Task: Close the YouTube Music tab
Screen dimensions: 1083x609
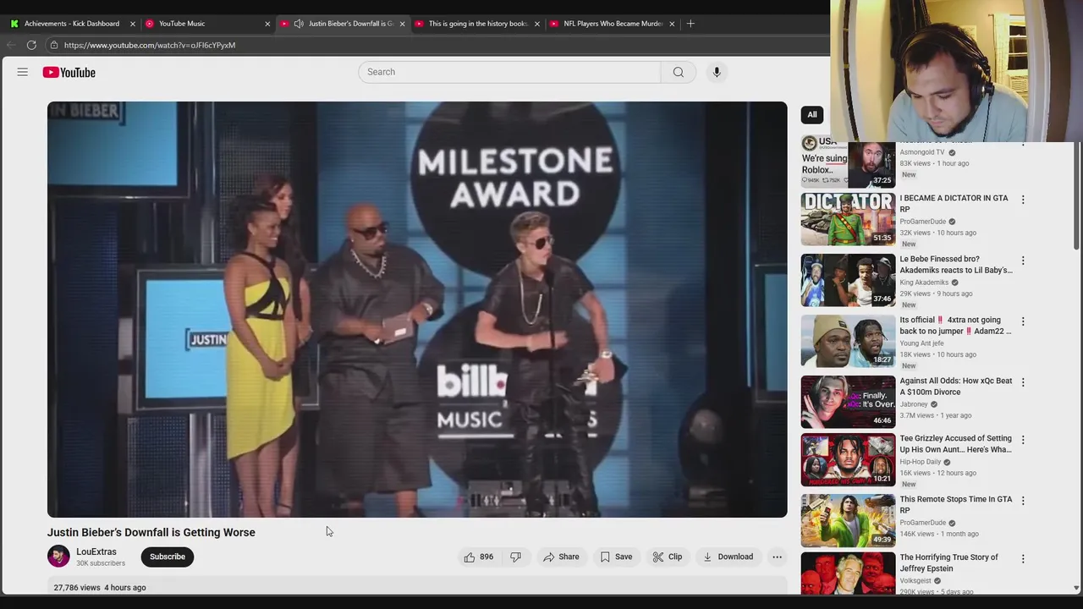Action: pyautogui.click(x=267, y=24)
